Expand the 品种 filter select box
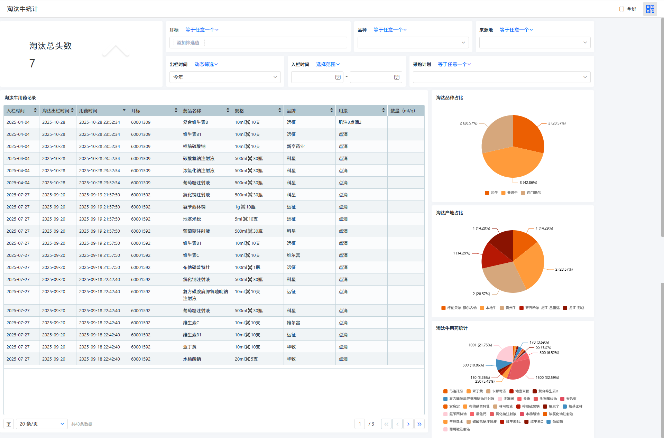This screenshot has height=438, width=664. point(413,43)
